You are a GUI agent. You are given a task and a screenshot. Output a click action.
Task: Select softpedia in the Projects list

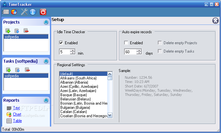click(x=26, y=37)
